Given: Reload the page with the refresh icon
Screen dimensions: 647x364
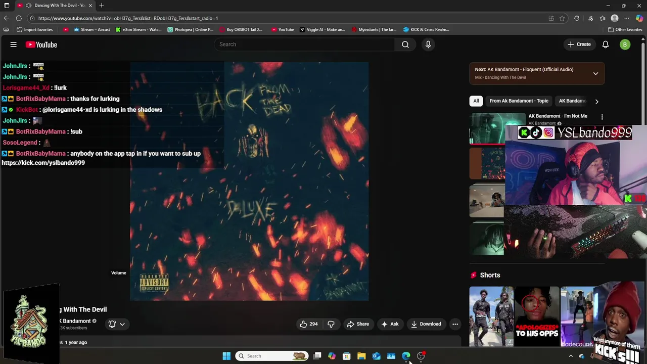Looking at the screenshot, I should click(19, 18).
